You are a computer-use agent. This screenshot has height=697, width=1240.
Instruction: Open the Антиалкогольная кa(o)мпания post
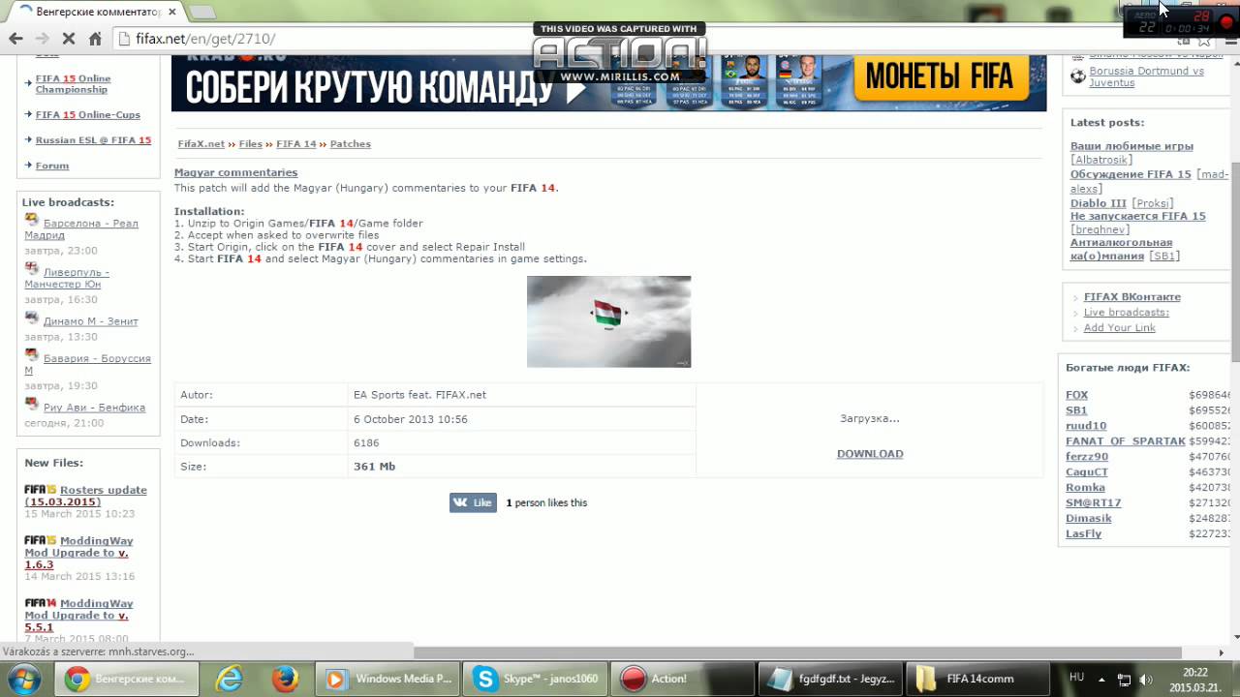pyautogui.click(x=1121, y=249)
